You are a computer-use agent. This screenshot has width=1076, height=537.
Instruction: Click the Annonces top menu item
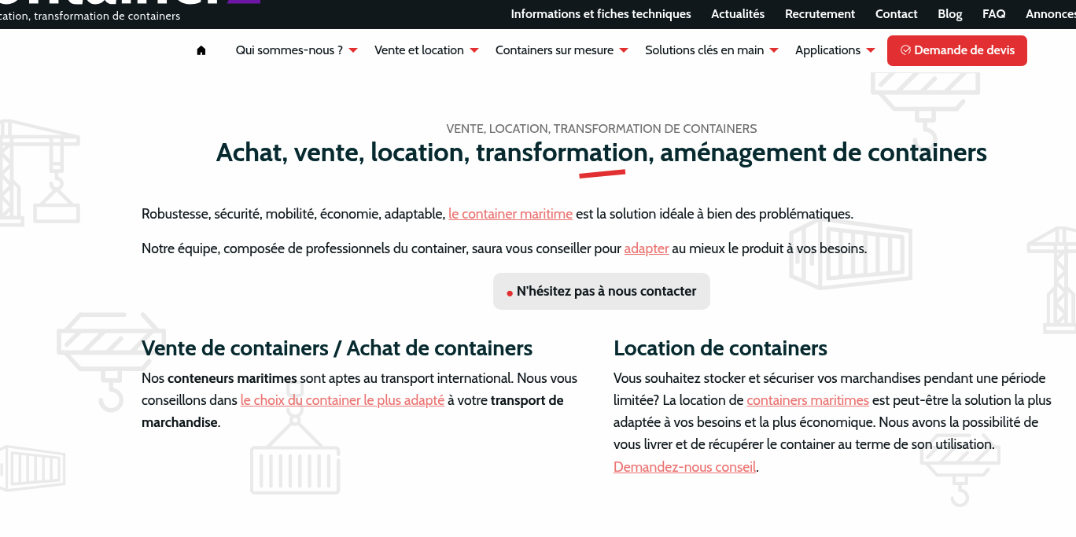point(1051,13)
